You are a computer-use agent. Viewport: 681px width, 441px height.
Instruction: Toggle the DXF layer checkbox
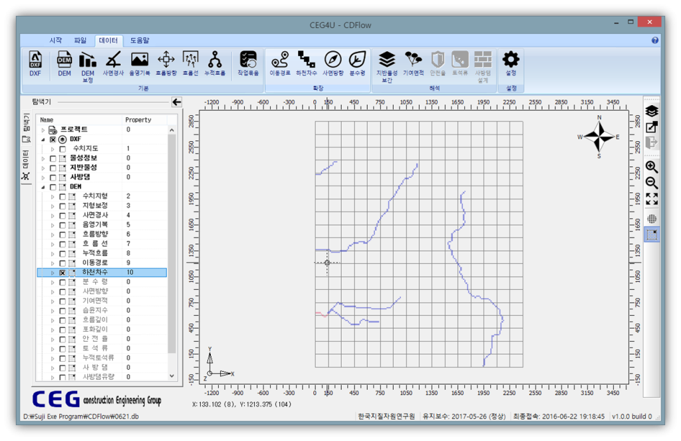click(53, 140)
